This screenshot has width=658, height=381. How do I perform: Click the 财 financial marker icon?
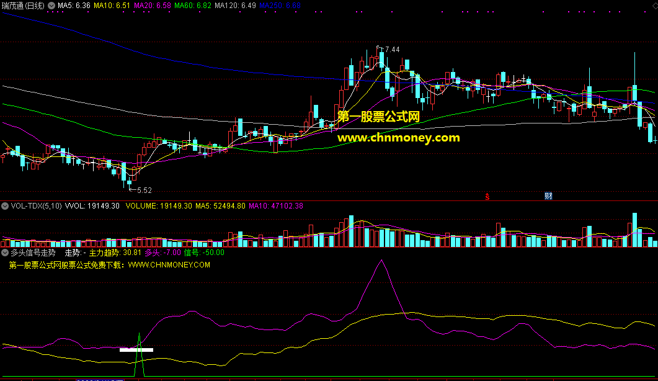click(548, 196)
